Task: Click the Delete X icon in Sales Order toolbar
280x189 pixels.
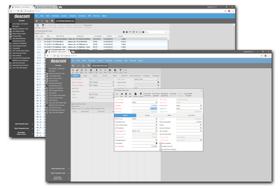Action: [x=82, y=70]
